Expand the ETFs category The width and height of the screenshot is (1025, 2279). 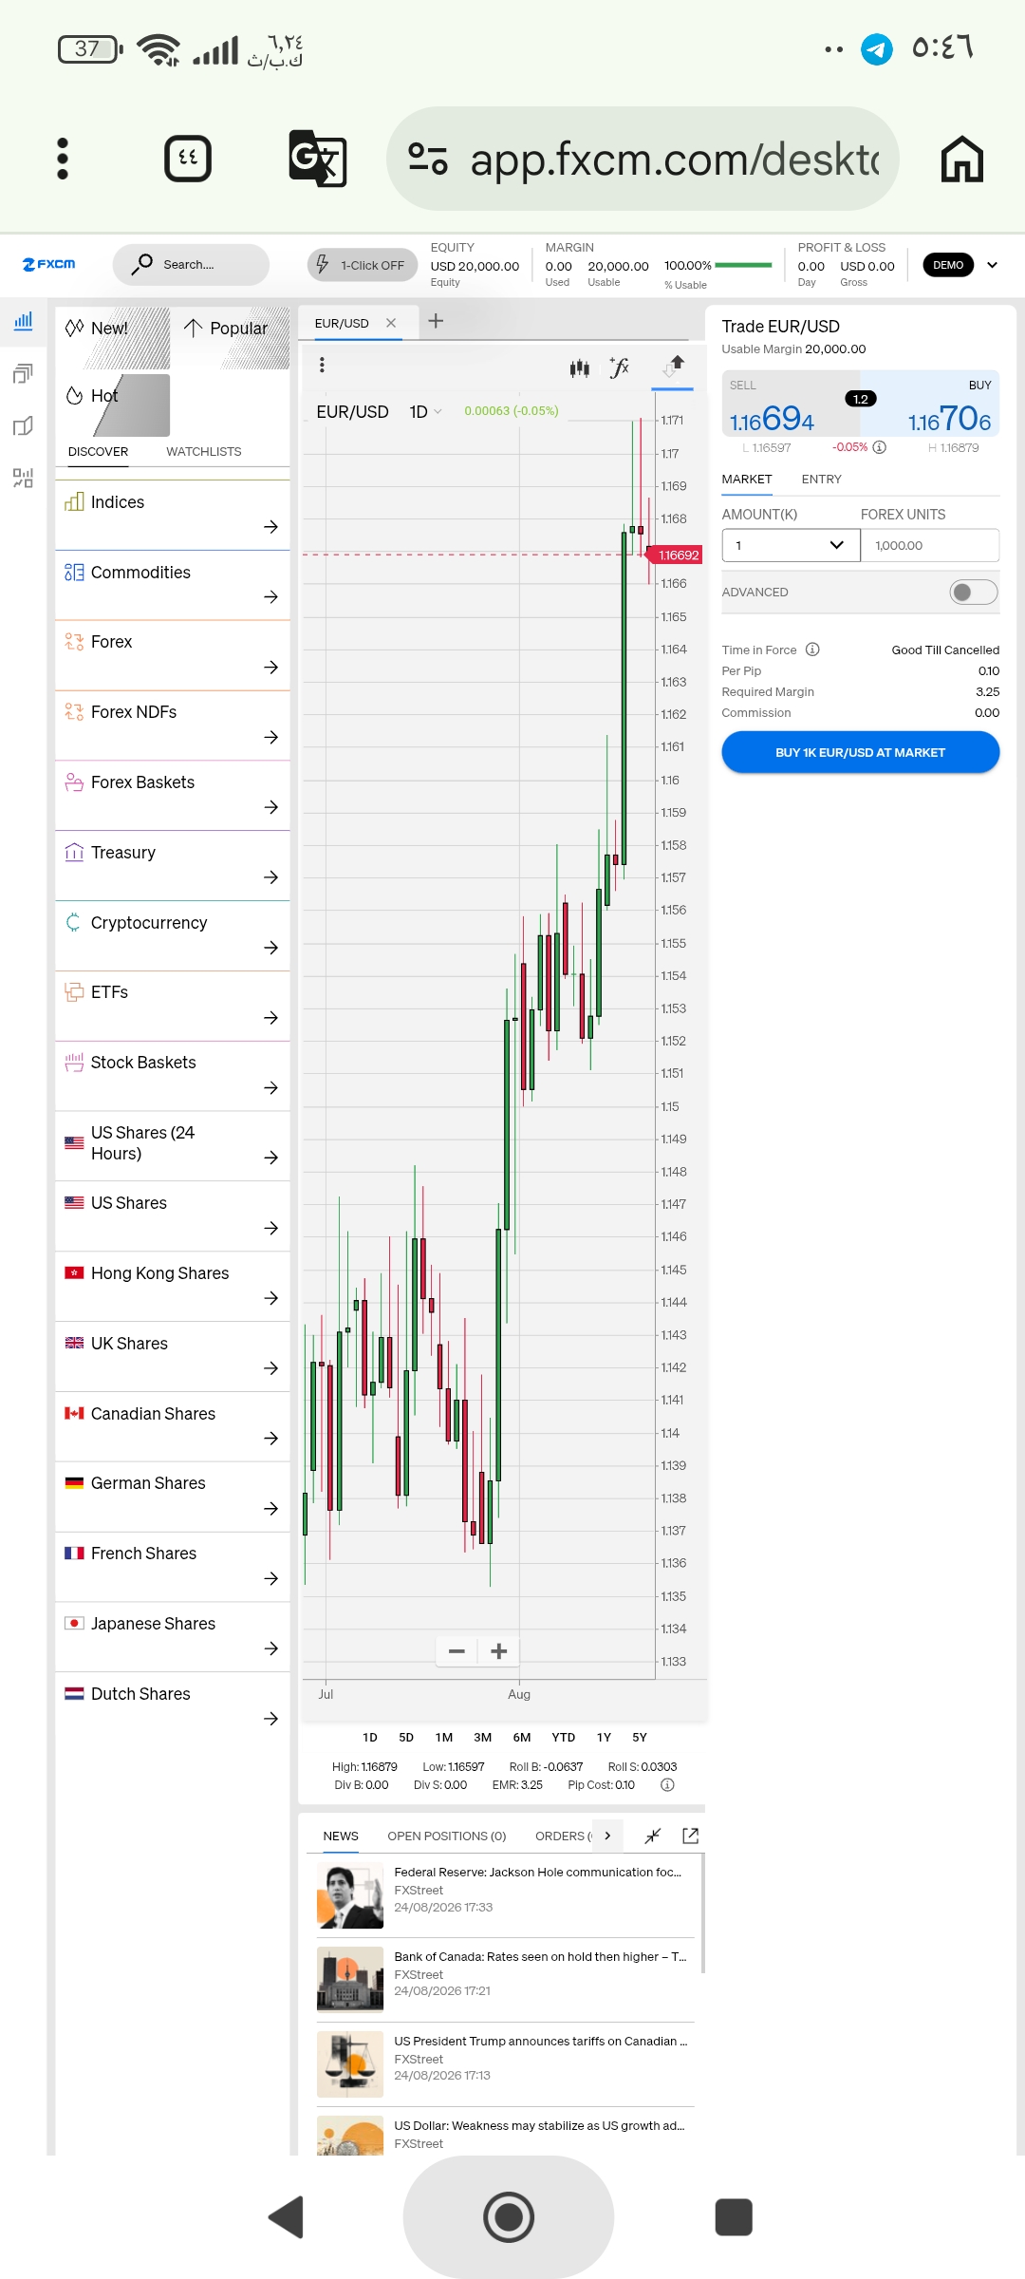[173, 1006]
